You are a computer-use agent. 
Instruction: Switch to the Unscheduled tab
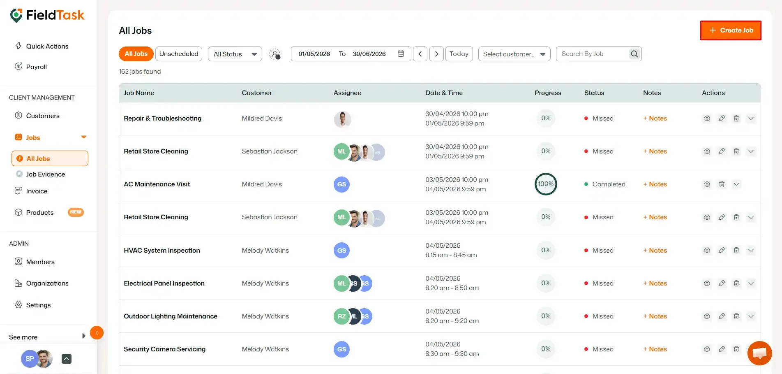point(179,54)
